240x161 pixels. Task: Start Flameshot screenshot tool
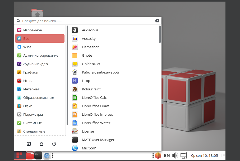pos(114,47)
